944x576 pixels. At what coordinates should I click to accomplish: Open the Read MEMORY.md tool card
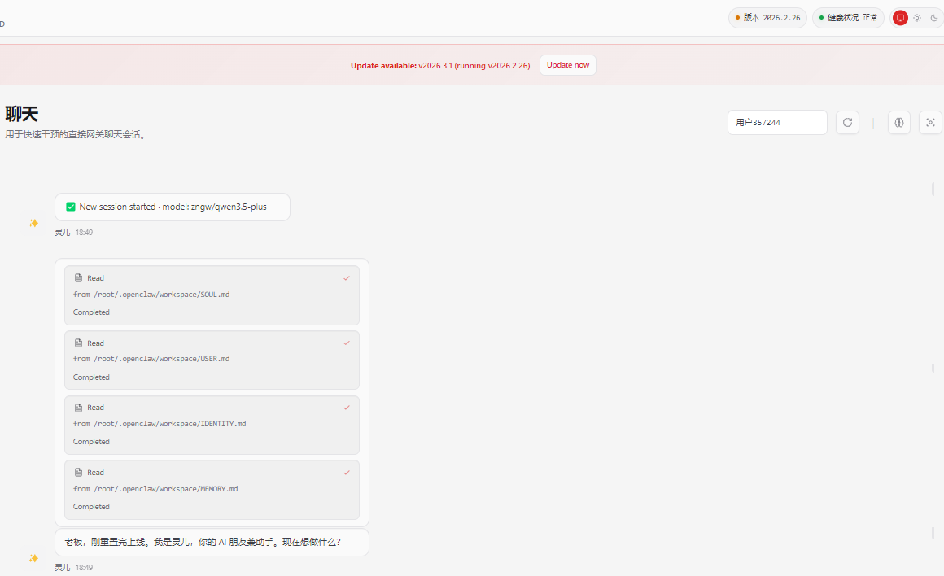[x=212, y=489]
